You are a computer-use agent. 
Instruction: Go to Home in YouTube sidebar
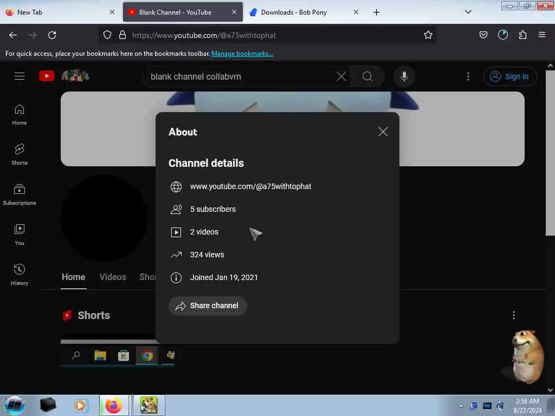(x=20, y=115)
